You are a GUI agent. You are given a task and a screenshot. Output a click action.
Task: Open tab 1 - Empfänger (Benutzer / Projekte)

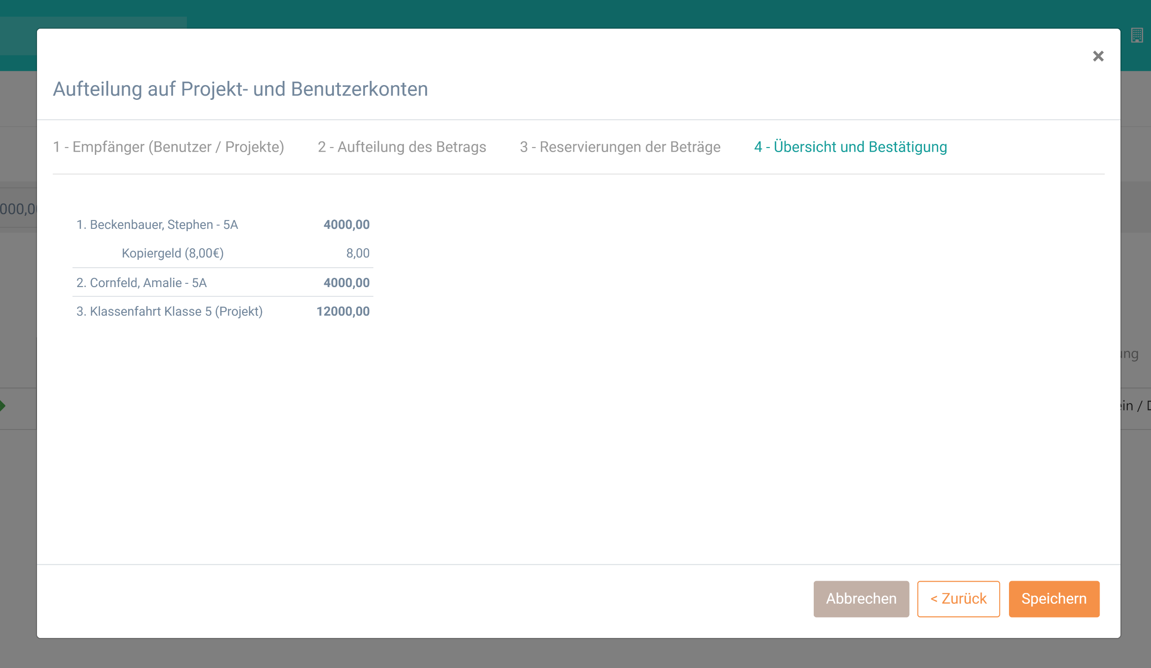pyautogui.click(x=168, y=147)
